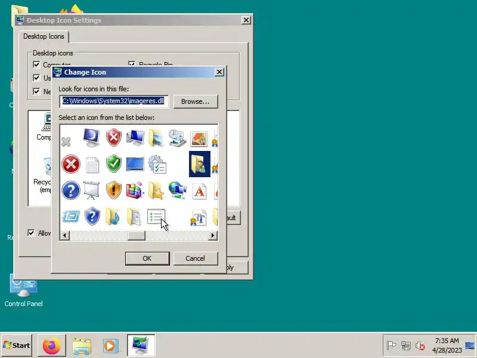Click the Control Panel desktop icon
Viewport: 477px width, 358px height.
pyautogui.click(x=23, y=290)
